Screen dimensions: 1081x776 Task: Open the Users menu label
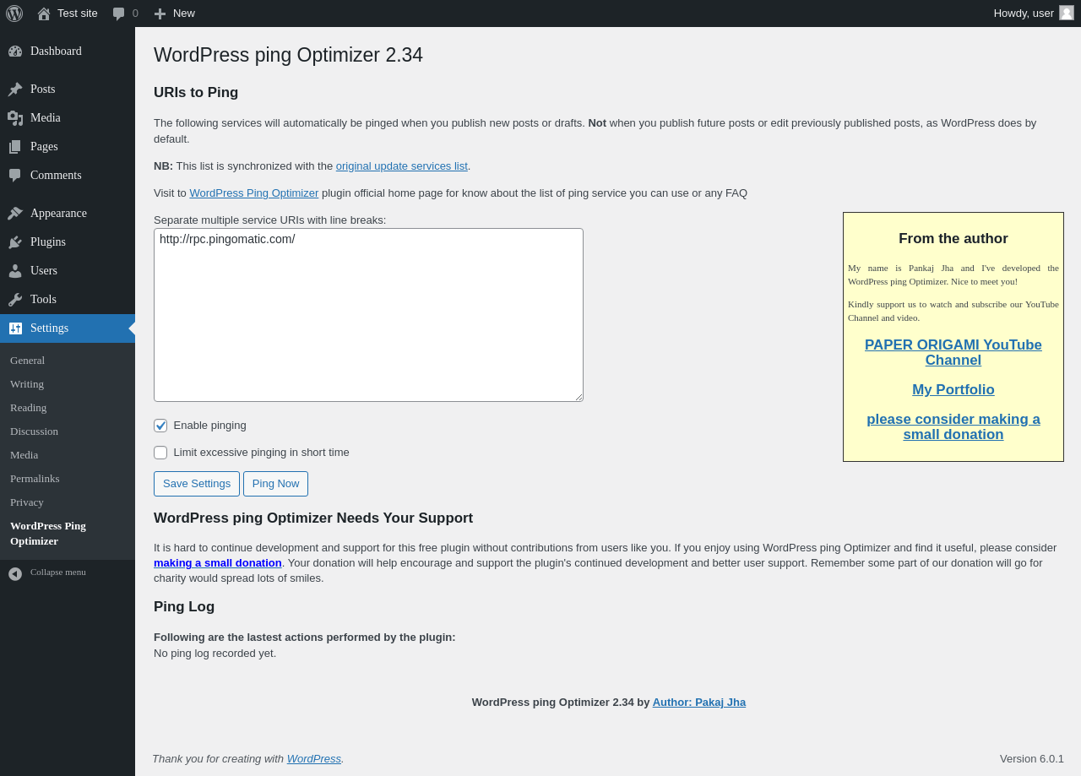(x=44, y=271)
